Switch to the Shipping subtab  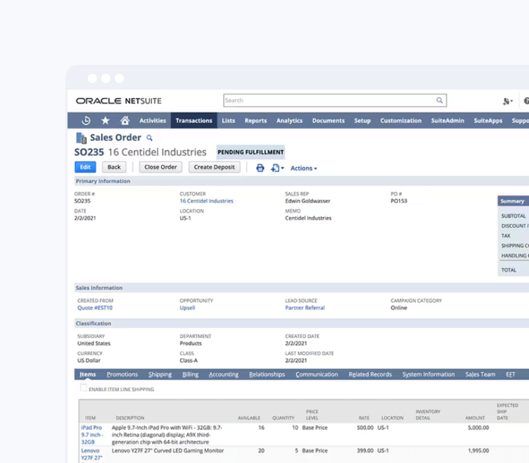(x=160, y=374)
